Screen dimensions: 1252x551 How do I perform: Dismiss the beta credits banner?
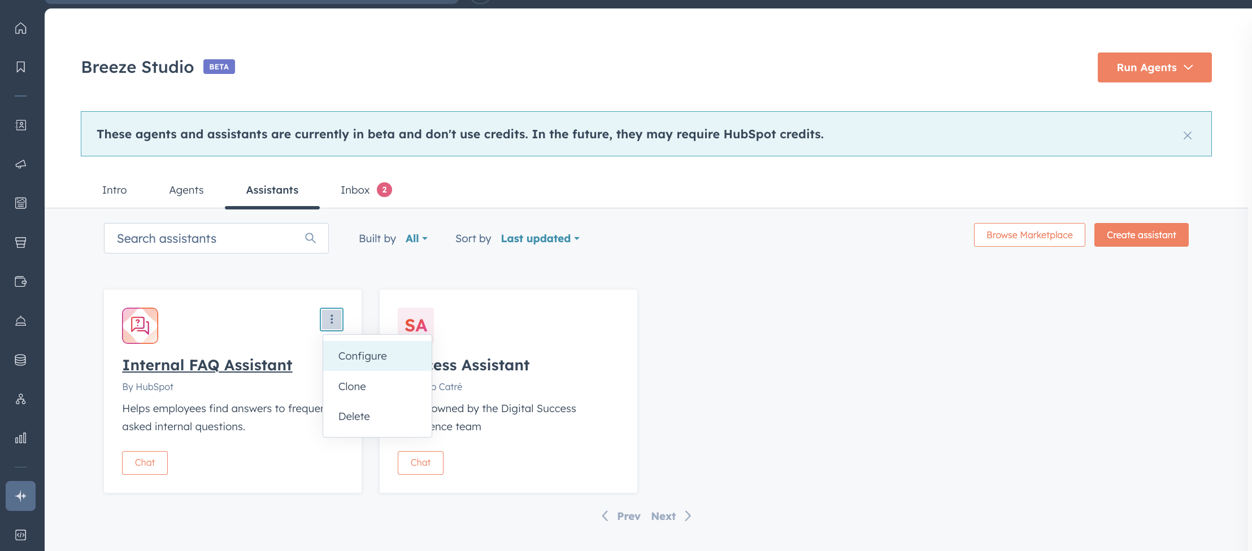tap(1188, 135)
